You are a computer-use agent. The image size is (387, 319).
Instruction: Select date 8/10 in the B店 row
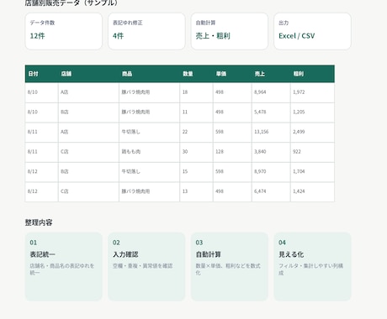point(41,112)
